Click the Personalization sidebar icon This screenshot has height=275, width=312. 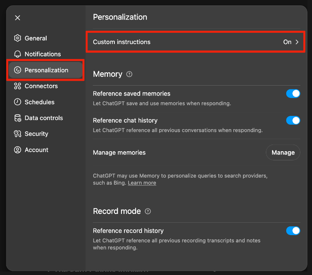coord(17,70)
